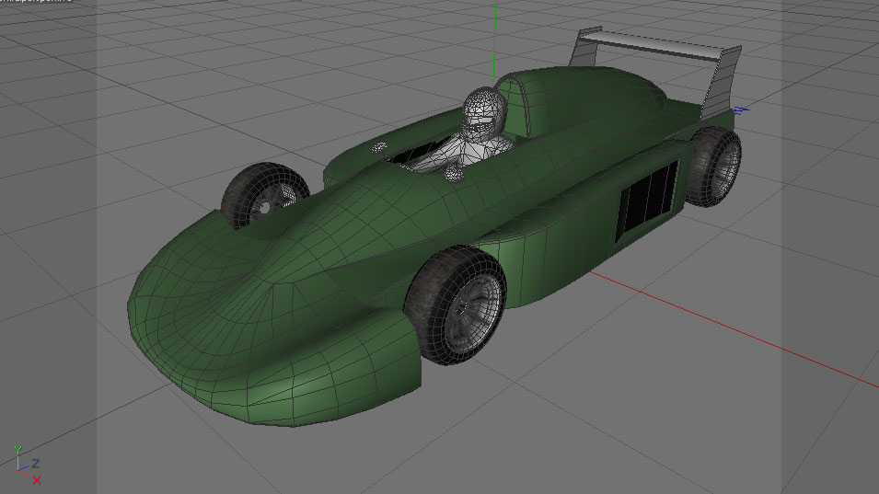Click the green Y axis line
Screen dimensions: 879x494
pos(495,37)
